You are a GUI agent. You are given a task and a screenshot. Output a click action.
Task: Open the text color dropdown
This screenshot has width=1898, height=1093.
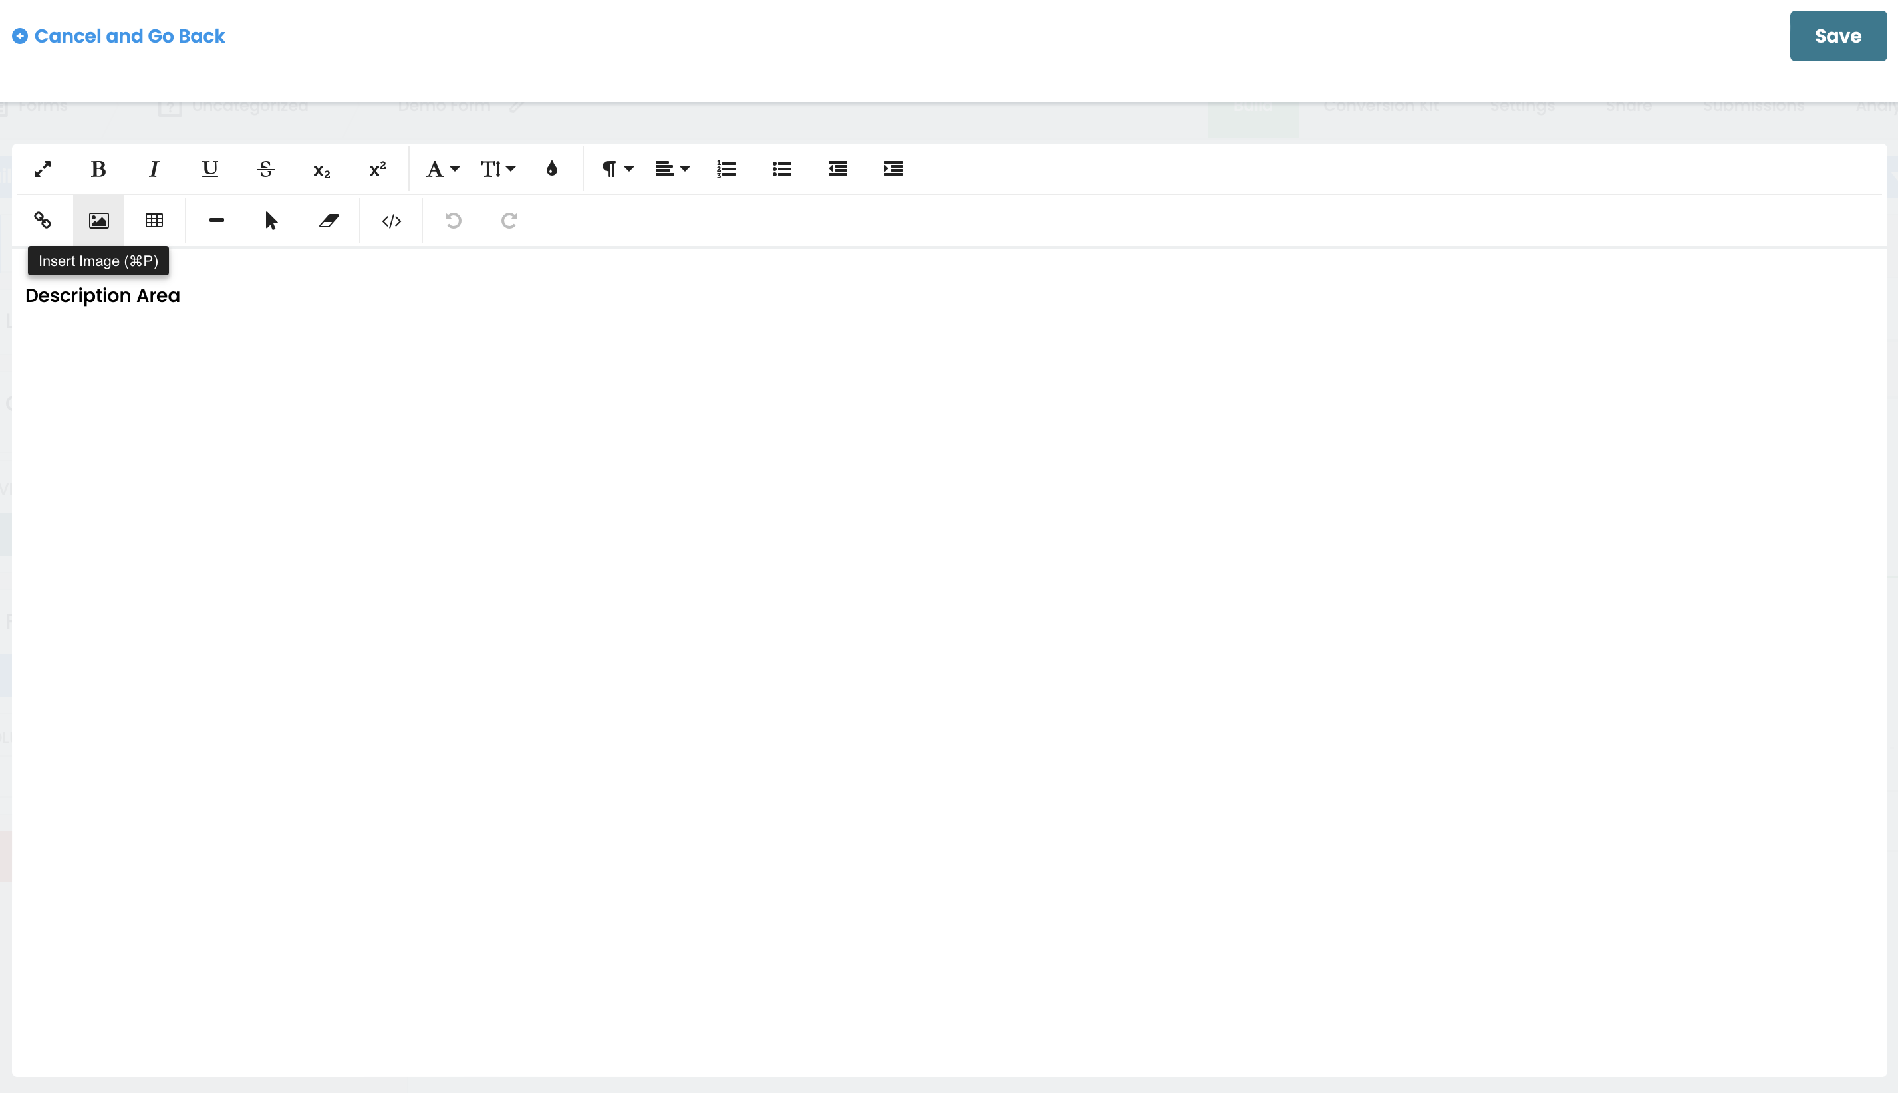442,169
